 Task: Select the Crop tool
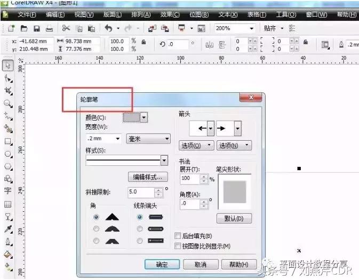pos(8,91)
